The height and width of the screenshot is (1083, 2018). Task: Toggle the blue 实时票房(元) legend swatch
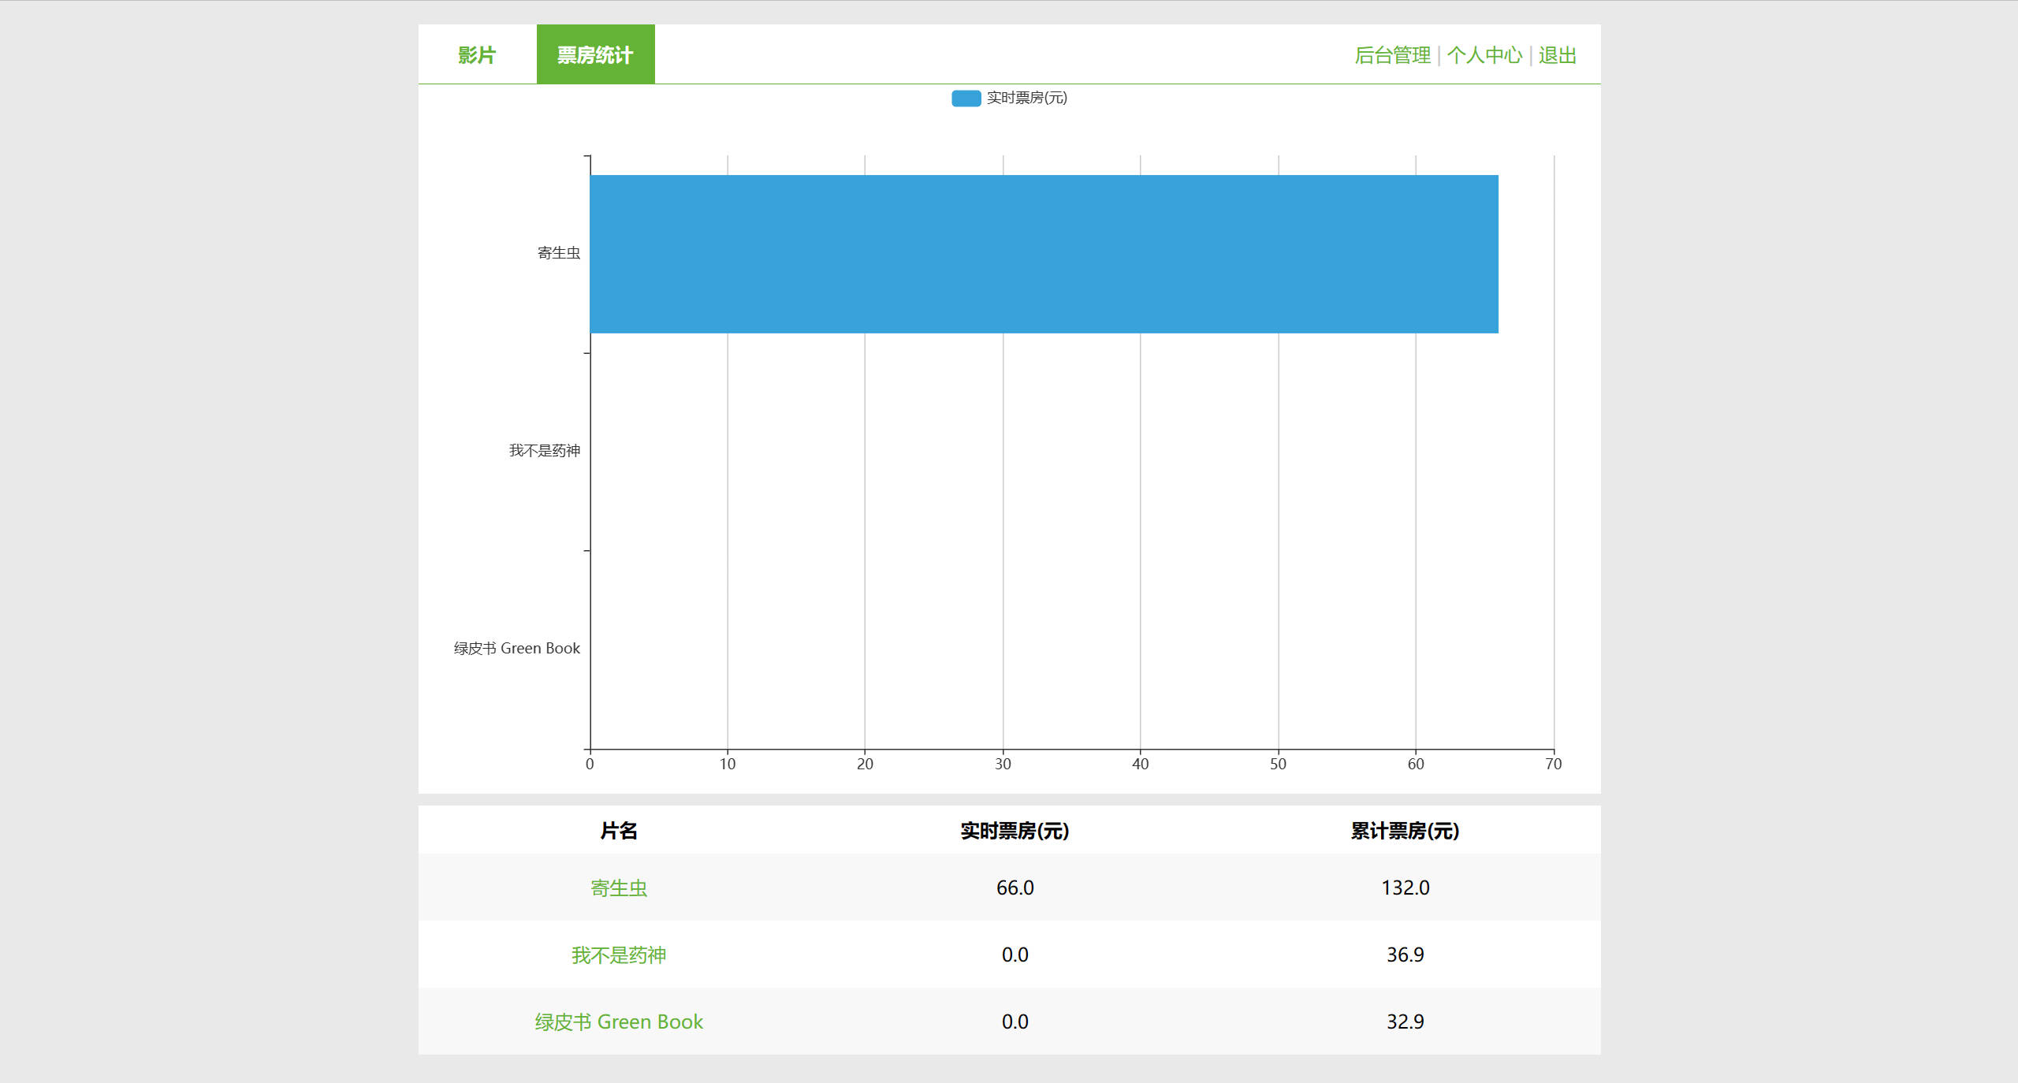[966, 98]
